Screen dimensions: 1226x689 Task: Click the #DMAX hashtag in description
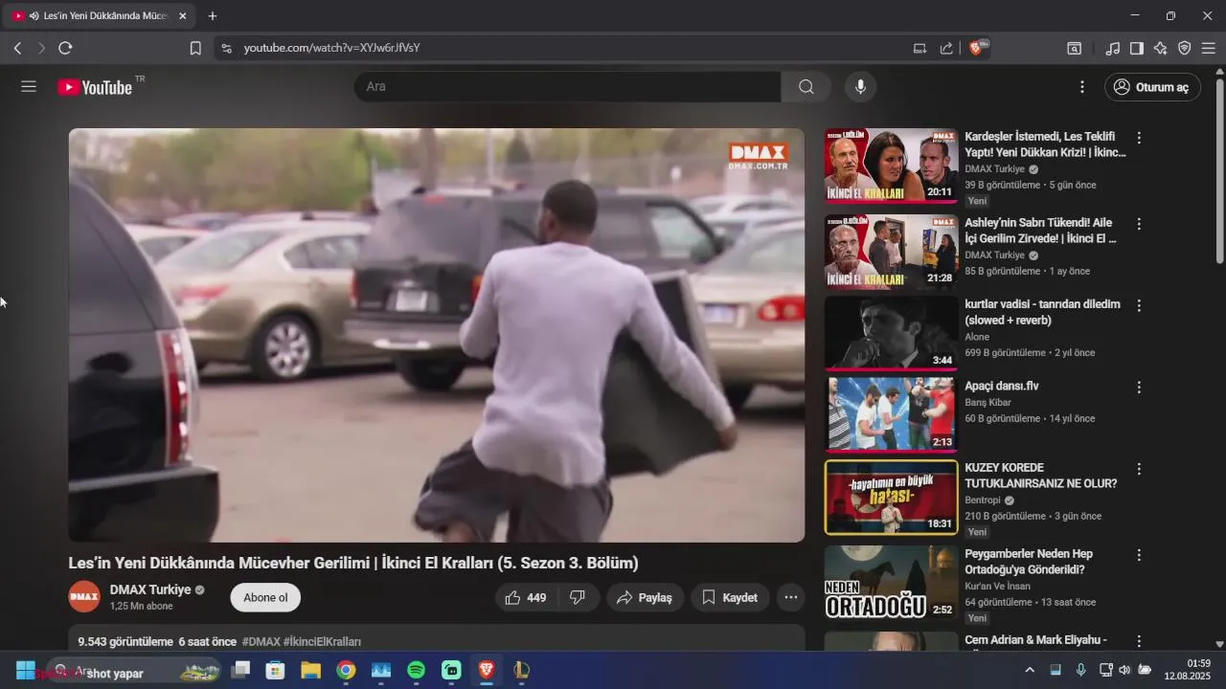pos(261,641)
